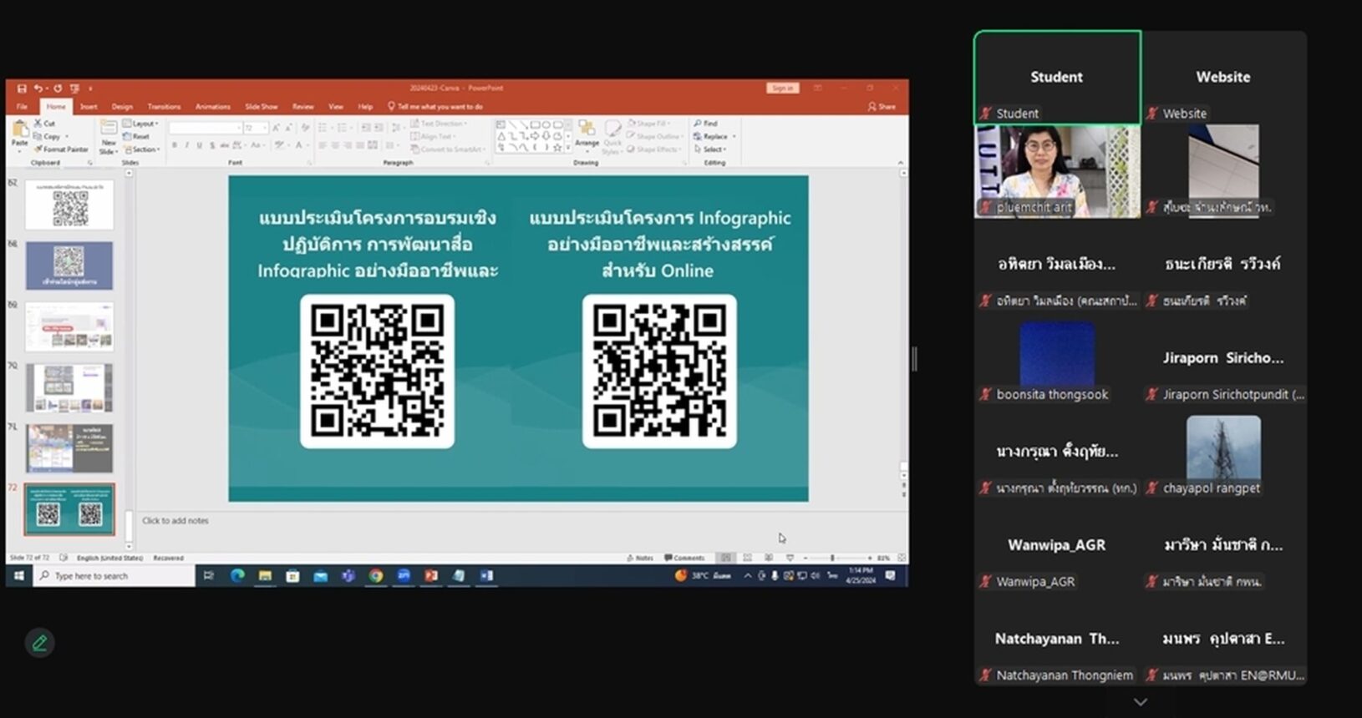Screen dimensions: 1362x718
Task: Click the PowerPoint icon in the taskbar
Action: tap(431, 575)
